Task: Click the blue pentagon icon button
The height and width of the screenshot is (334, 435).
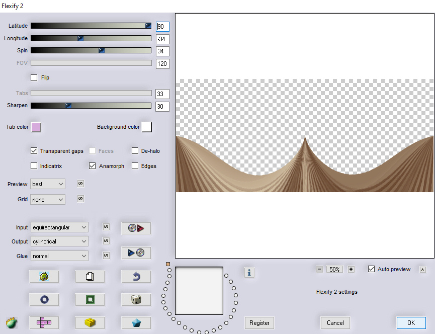Action: [x=136, y=322]
